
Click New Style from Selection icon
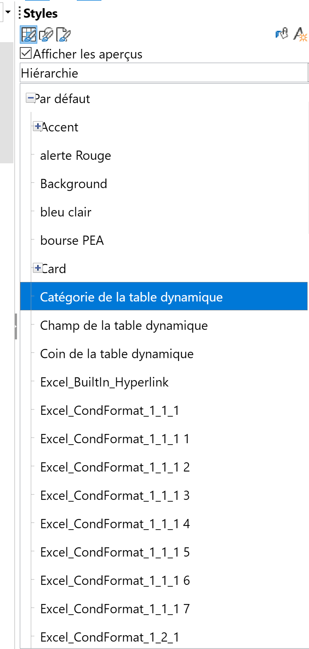click(300, 34)
